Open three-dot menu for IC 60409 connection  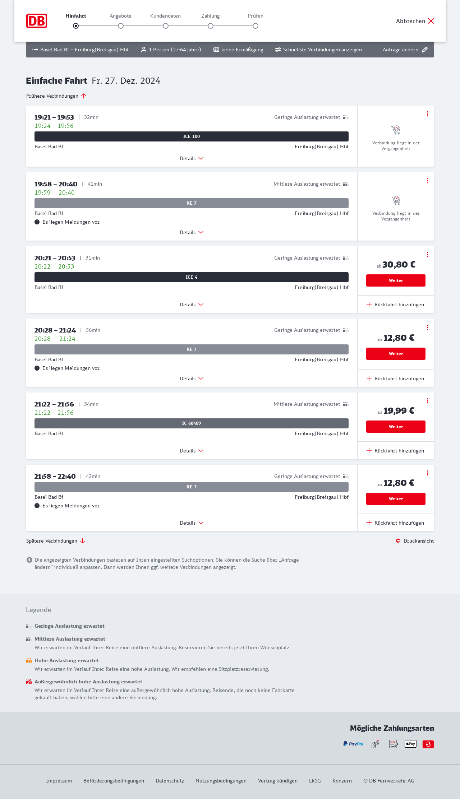(427, 401)
